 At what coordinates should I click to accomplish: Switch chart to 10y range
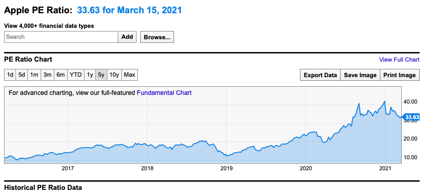point(115,75)
